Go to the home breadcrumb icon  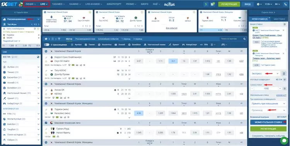click(46, 39)
